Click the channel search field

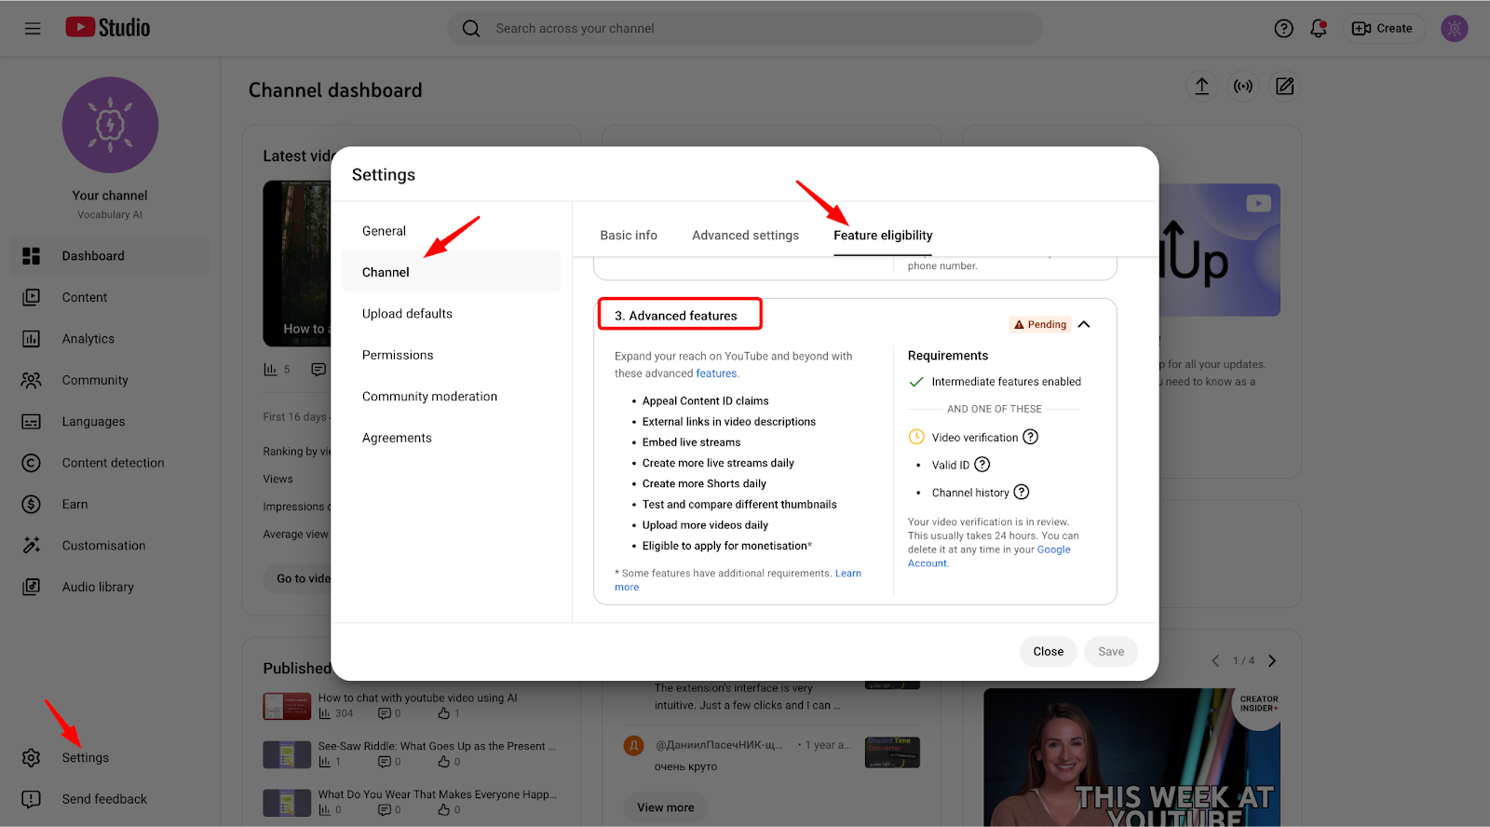745,29
